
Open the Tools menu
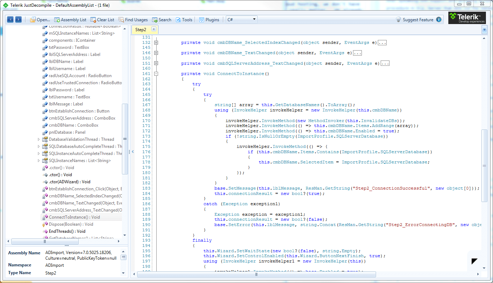coord(184,20)
